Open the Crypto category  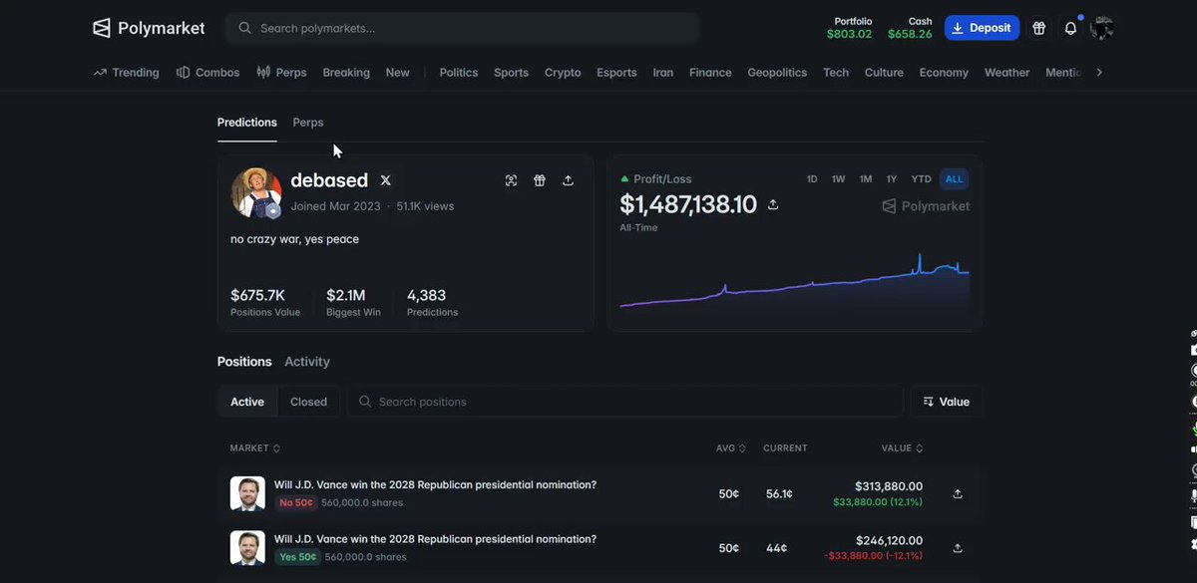pyautogui.click(x=563, y=73)
